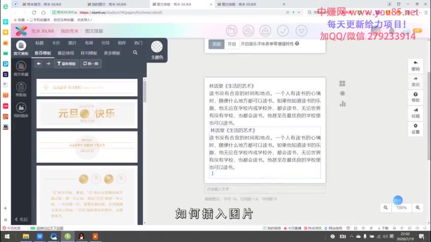Collapse the sidebar with 收起
The image size is (431, 242).
coord(21,219)
